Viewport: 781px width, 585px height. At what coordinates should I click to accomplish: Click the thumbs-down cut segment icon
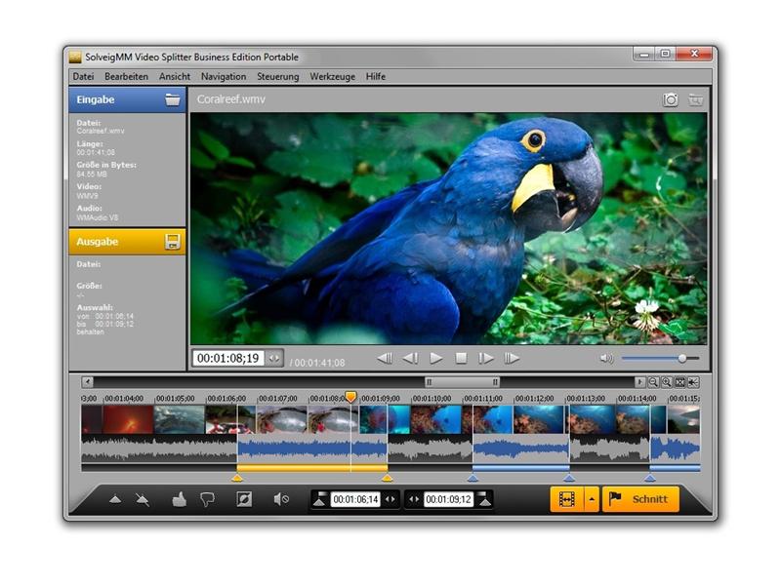tap(207, 499)
